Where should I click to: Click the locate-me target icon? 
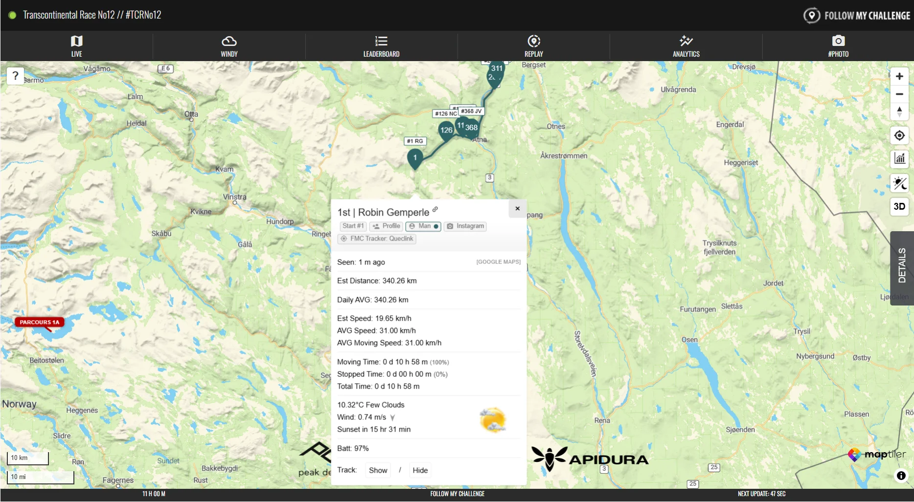[899, 135]
